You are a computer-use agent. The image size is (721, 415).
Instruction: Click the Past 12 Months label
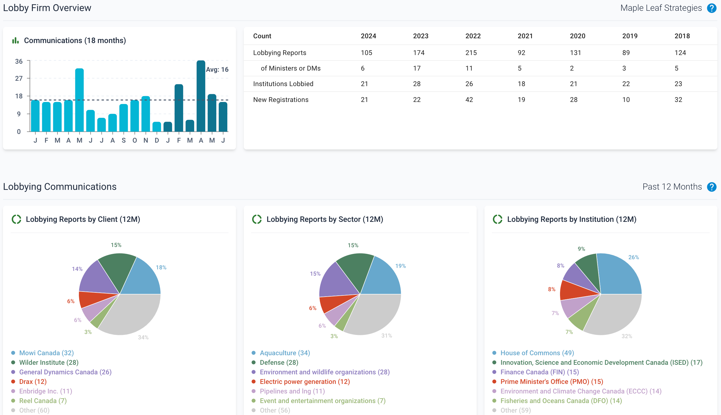(x=672, y=187)
